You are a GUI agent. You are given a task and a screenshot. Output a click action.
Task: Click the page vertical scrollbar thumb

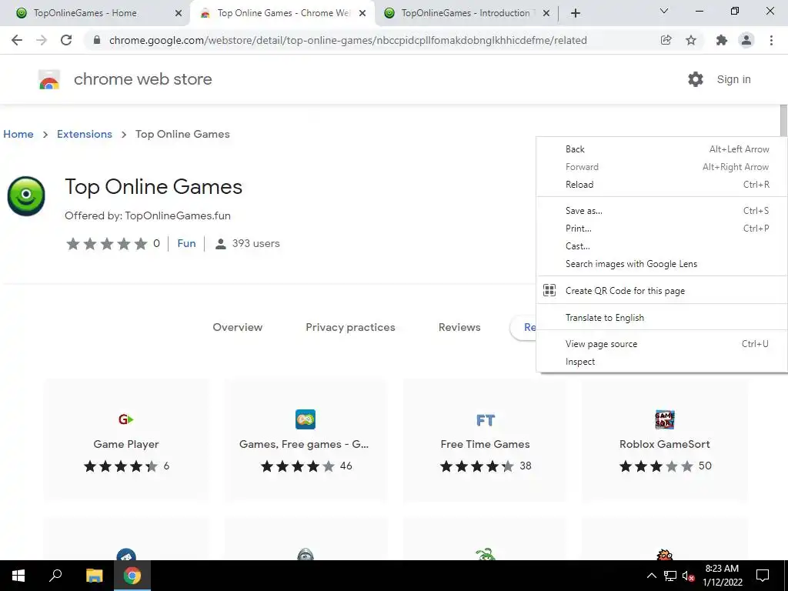tap(783, 121)
